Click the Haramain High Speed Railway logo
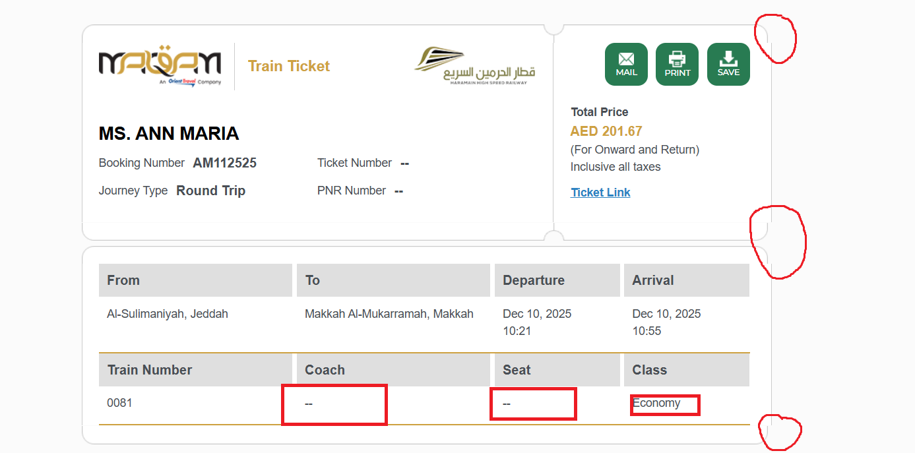Screen dimensions: 915x453 point(474,66)
